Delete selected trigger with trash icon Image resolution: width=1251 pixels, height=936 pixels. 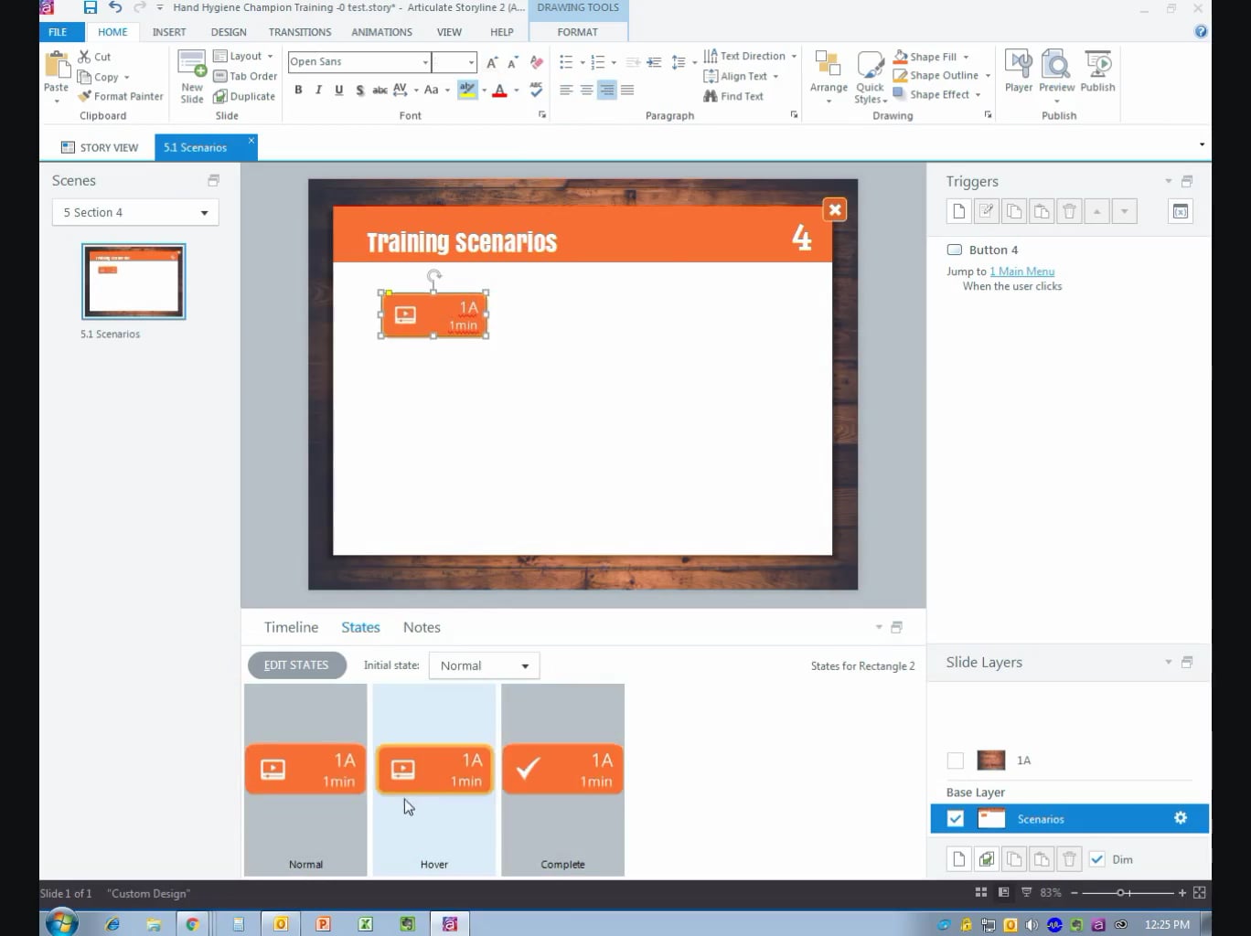coord(1069,211)
